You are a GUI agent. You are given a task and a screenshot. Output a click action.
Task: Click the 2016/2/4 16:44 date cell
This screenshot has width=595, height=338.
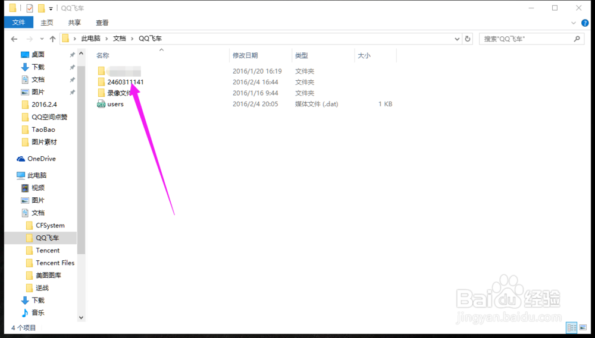255,82
